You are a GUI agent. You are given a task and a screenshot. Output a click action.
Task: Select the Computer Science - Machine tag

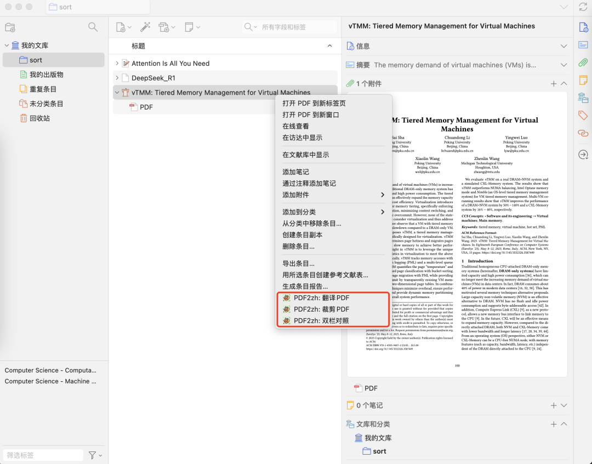(50, 381)
